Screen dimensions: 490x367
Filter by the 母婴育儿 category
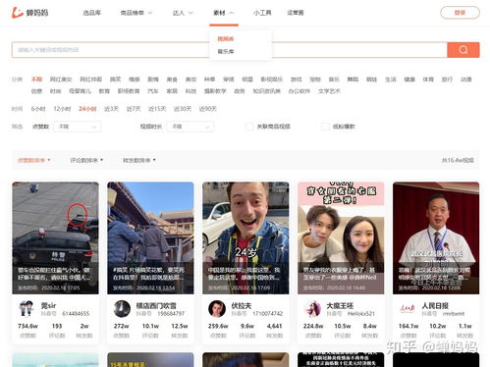click(x=80, y=91)
